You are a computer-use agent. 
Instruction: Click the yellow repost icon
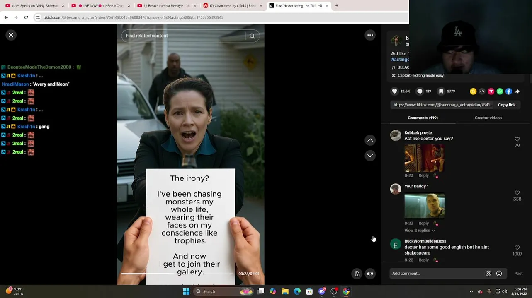pyautogui.click(x=473, y=91)
